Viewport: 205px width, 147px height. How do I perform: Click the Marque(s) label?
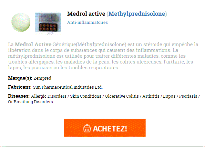[20, 78]
